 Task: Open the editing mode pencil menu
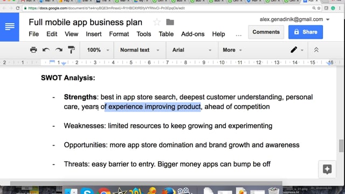pyautogui.click(x=296, y=50)
